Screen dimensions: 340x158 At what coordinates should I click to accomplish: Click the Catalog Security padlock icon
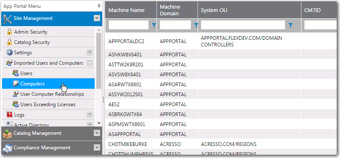(9, 42)
